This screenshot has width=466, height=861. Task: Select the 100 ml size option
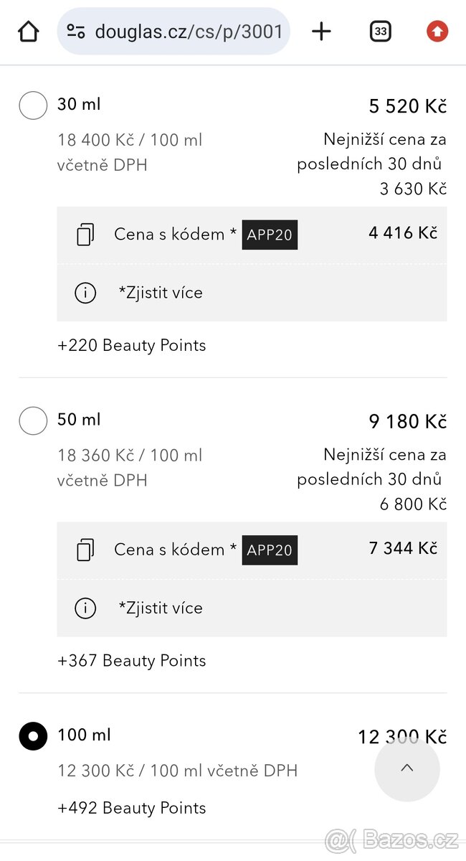(x=33, y=736)
